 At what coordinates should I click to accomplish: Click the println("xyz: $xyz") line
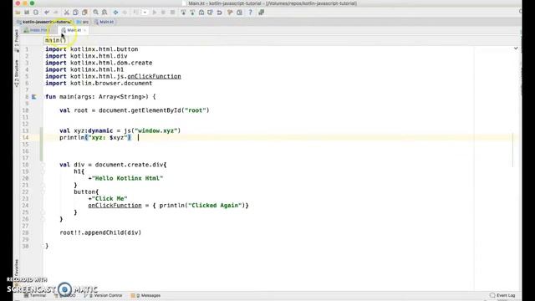point(95,137)
